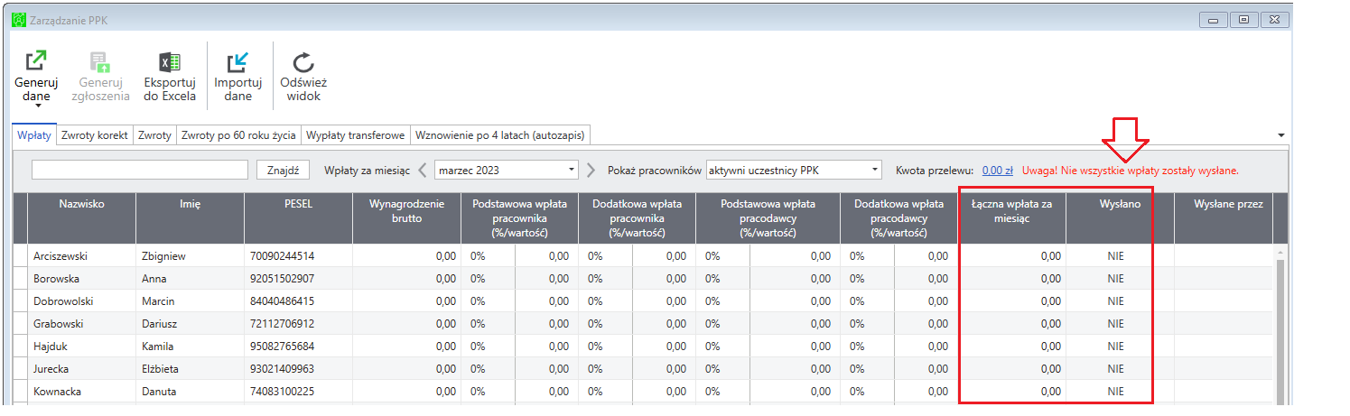Click Odśwież widok refresh icon

click(303, 61)
